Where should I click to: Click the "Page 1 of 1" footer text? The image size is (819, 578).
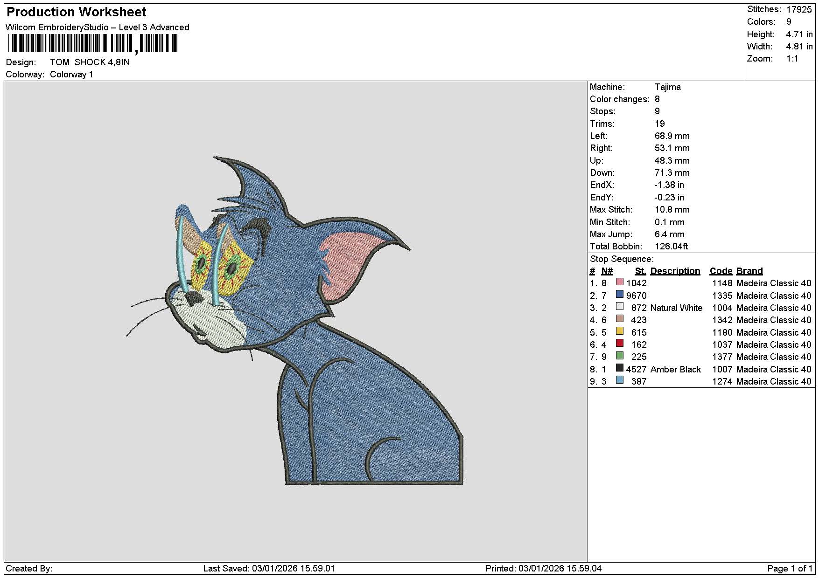(790, 569)
